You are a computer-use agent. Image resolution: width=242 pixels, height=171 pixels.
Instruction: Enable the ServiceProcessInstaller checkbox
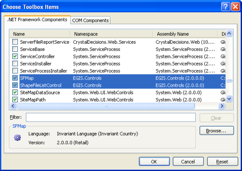pos(15,71)
